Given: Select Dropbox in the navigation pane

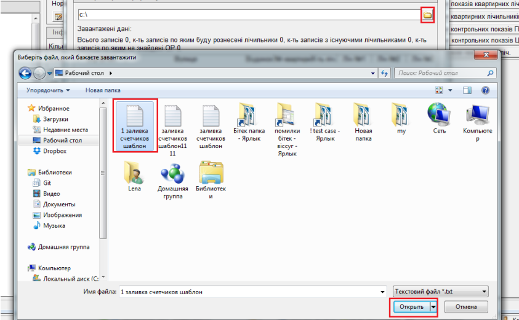Looking at the screenshot, I should click(54, 151).
